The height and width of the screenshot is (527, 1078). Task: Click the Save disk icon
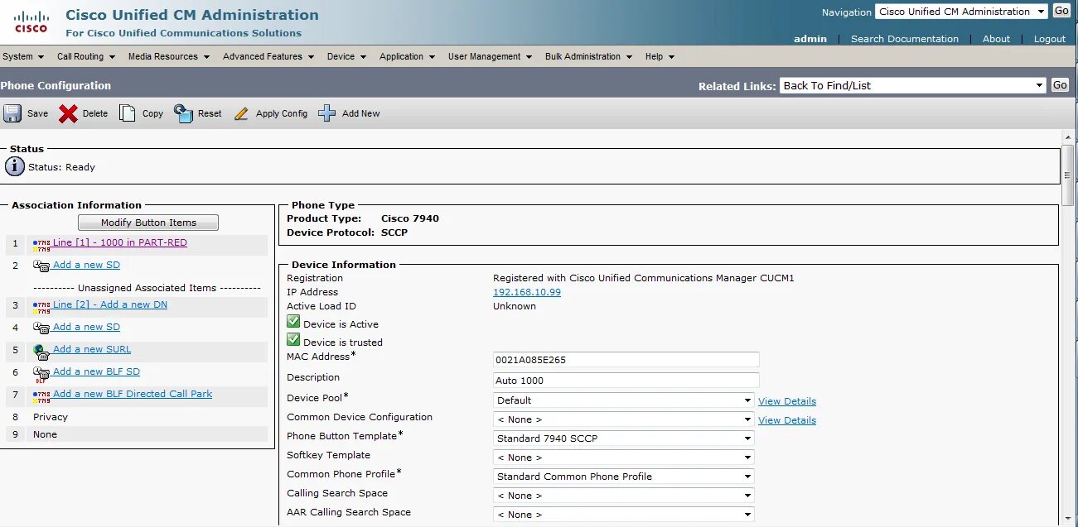(x=12, y=113)
